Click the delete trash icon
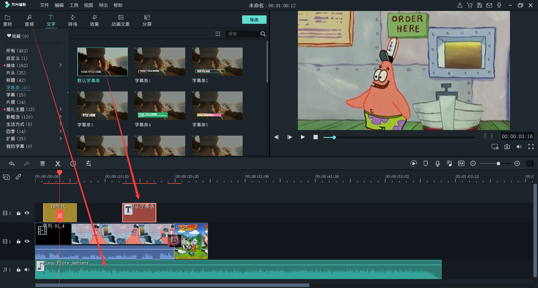Image resolution: width=538 pixels, height=288 pixels. (x=42, y=164)
